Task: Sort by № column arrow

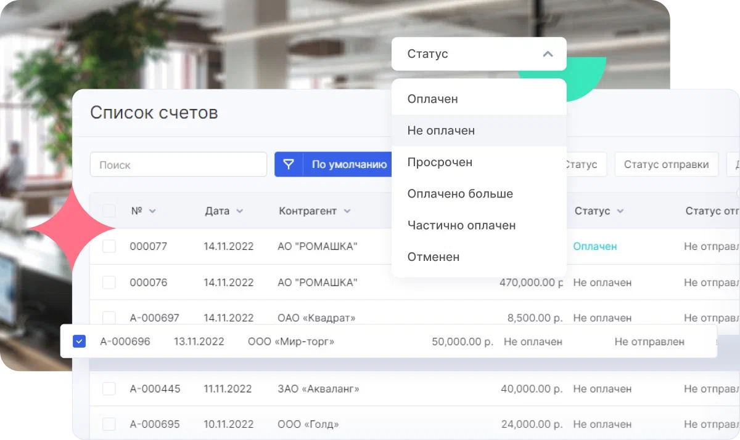Action: (x=152, y=211)
